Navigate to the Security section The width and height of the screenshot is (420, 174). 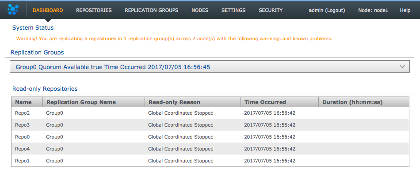271,10
